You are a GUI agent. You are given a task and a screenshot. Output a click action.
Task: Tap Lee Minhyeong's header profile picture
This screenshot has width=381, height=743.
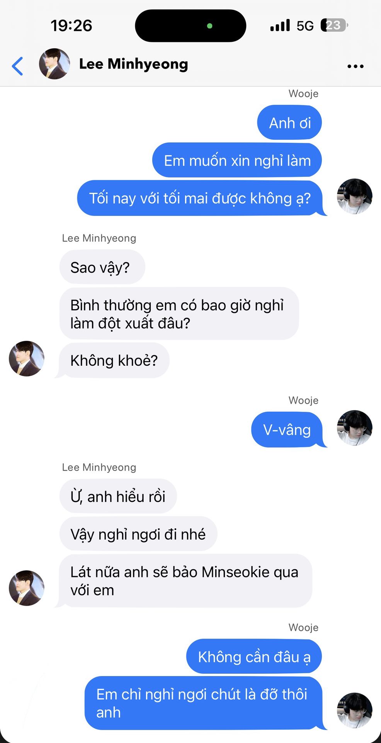tap(54, 64)
